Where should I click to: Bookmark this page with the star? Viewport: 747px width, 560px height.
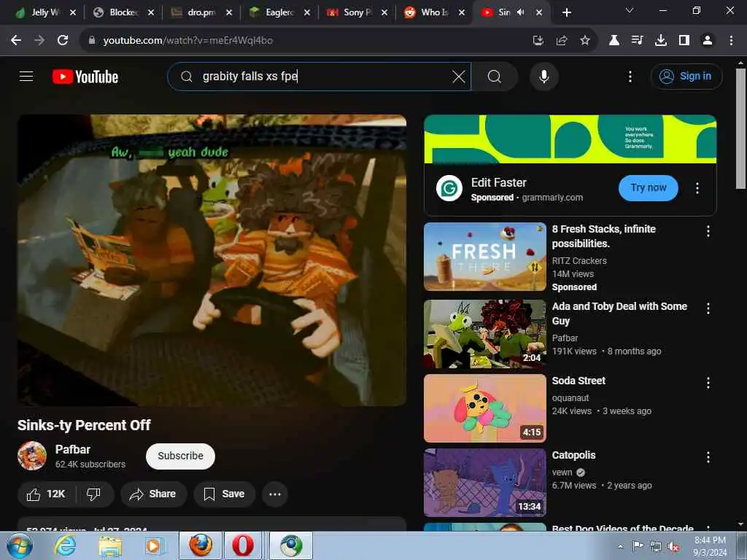coord(585,41)
